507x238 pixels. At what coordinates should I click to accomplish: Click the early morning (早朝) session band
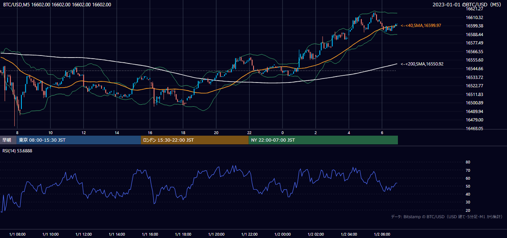tap(8, 140)
